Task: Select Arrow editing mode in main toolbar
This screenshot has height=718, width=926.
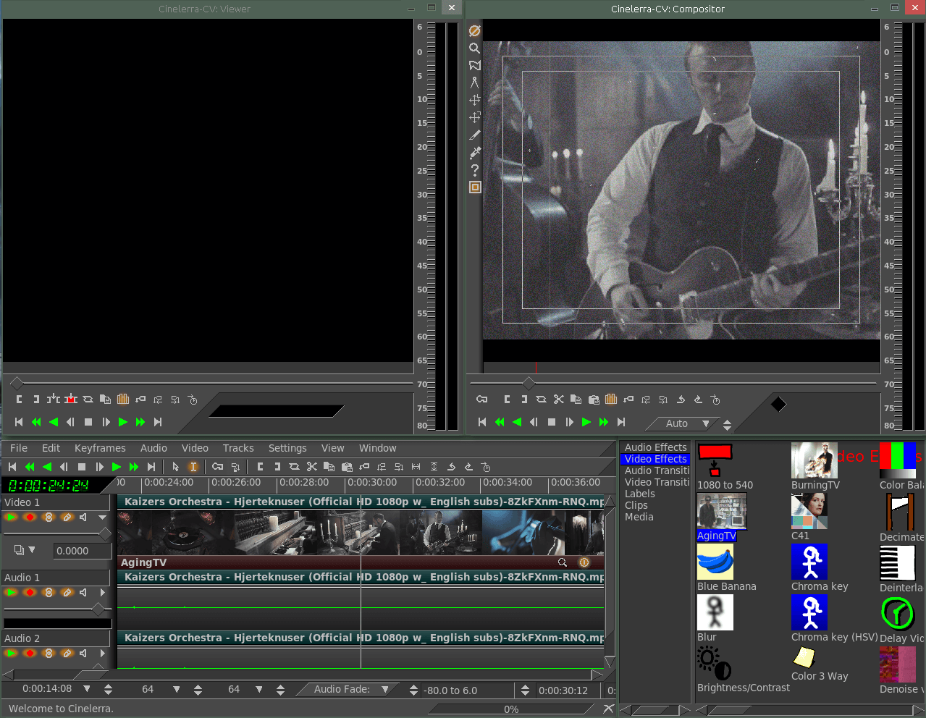Action: 175,467
